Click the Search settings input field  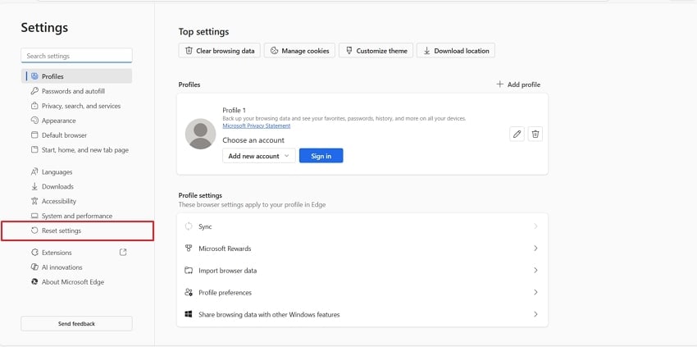76,56
